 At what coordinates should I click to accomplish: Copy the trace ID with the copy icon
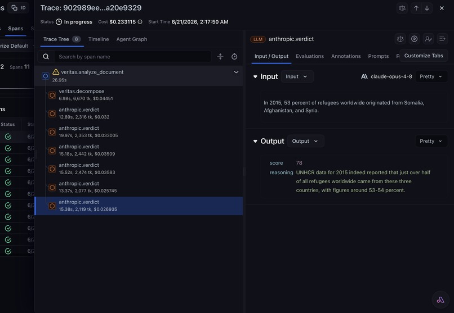tap(14, 8)
